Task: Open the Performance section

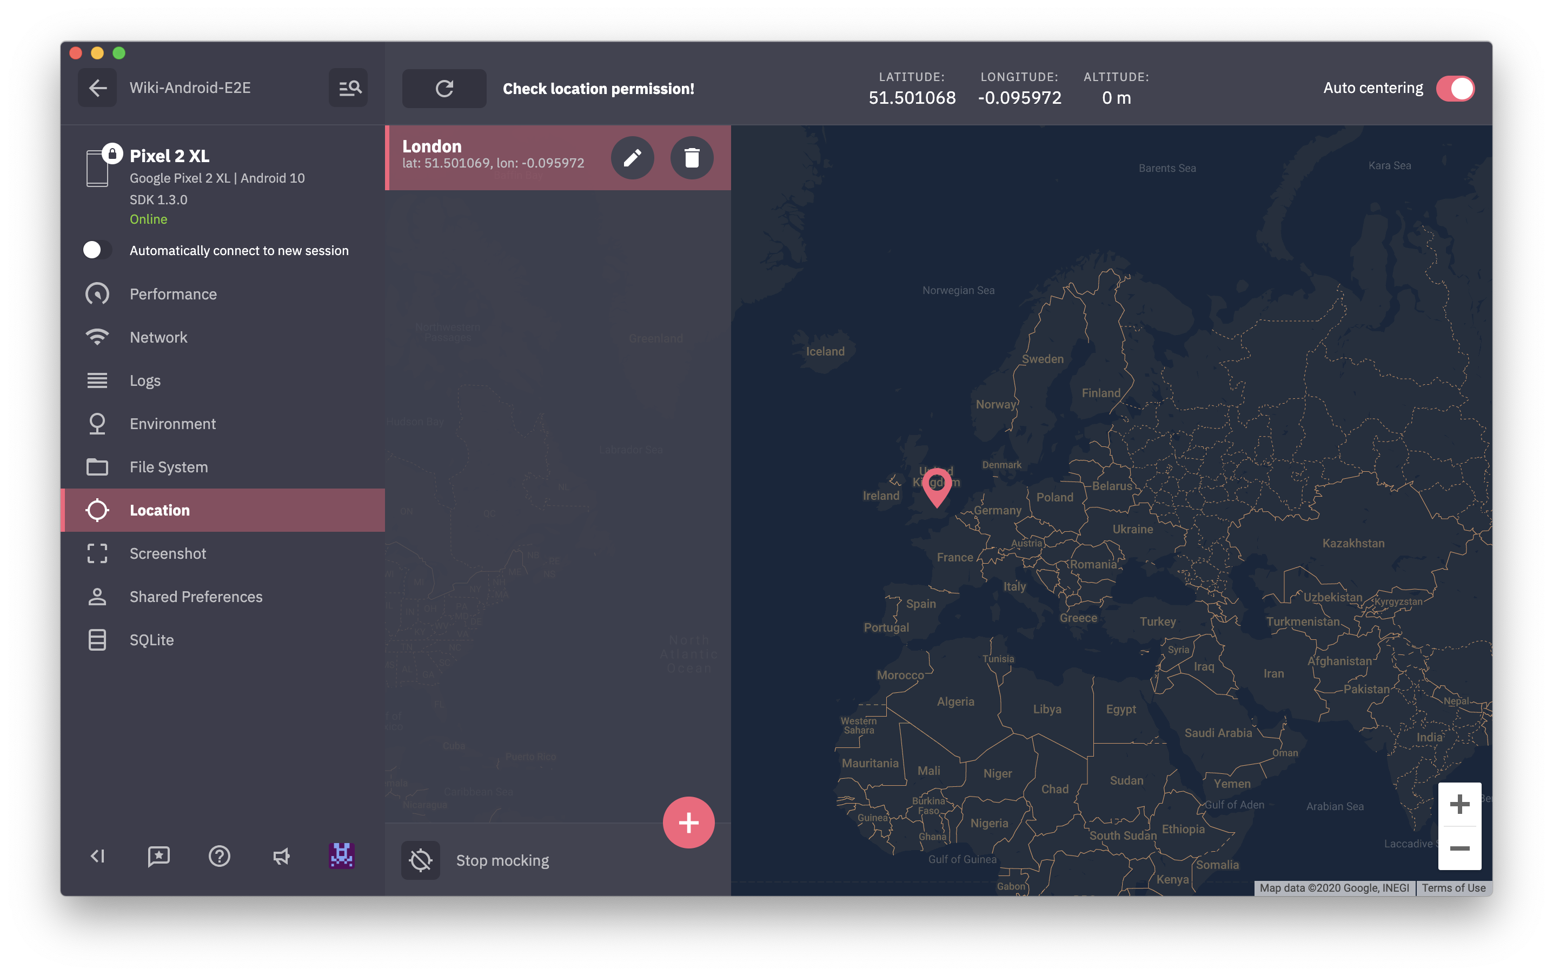Action: tap(173, 294)
